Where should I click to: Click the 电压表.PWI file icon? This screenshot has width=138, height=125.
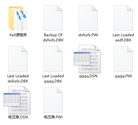click(x=53, y=100)
